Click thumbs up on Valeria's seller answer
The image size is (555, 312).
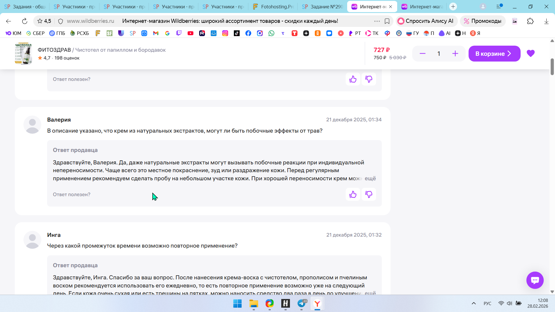(x=353, y=194)
